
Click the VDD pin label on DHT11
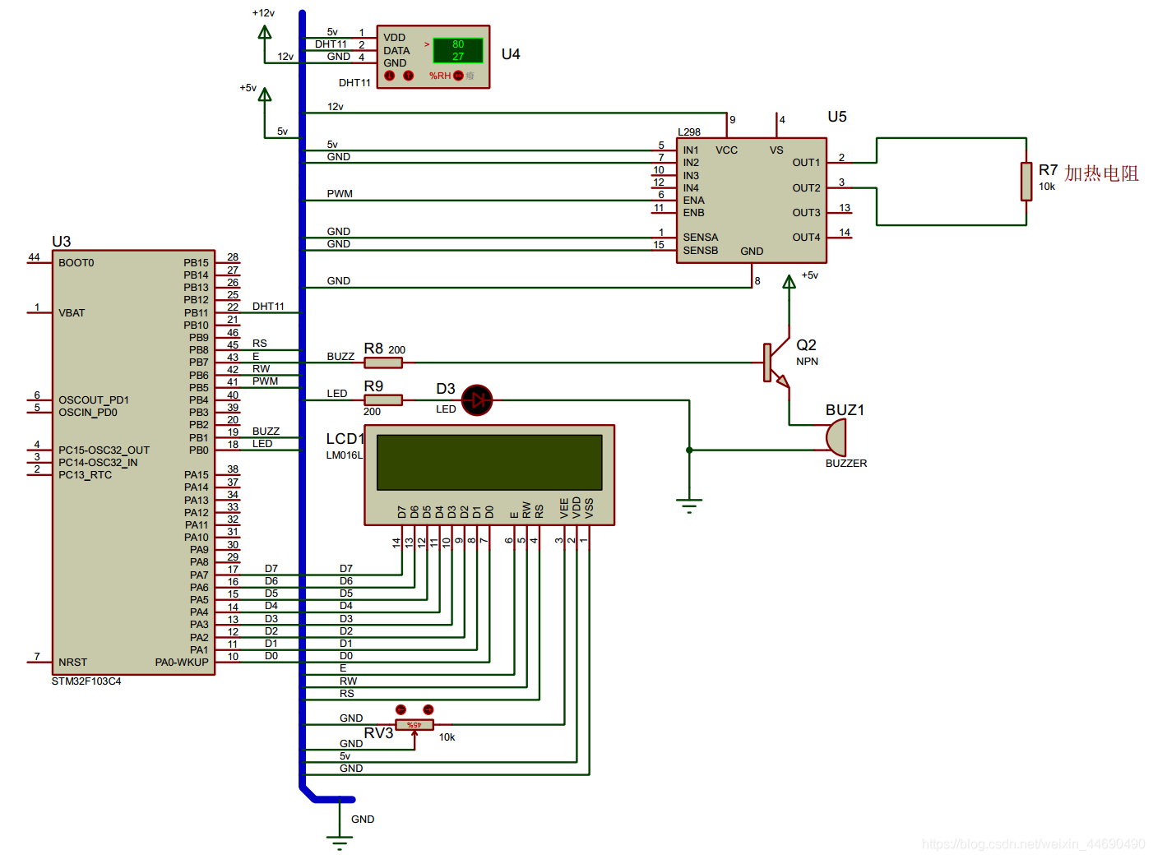tap(395, 38)
